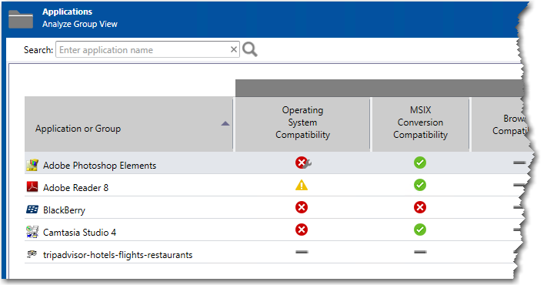Select the Operating System Compatibility column header

click(302, 122)
